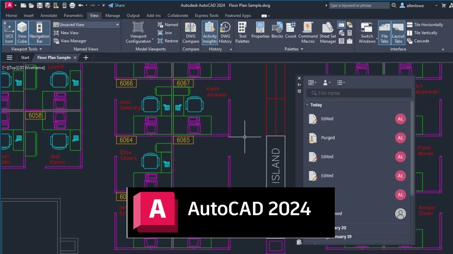Click the Save As icon with pencil
Viewport: 453px width, 254px height.
[48, 5]
